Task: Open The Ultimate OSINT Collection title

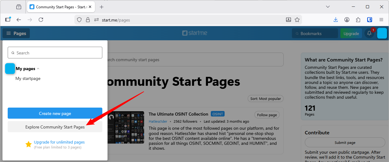Action: 179,114
